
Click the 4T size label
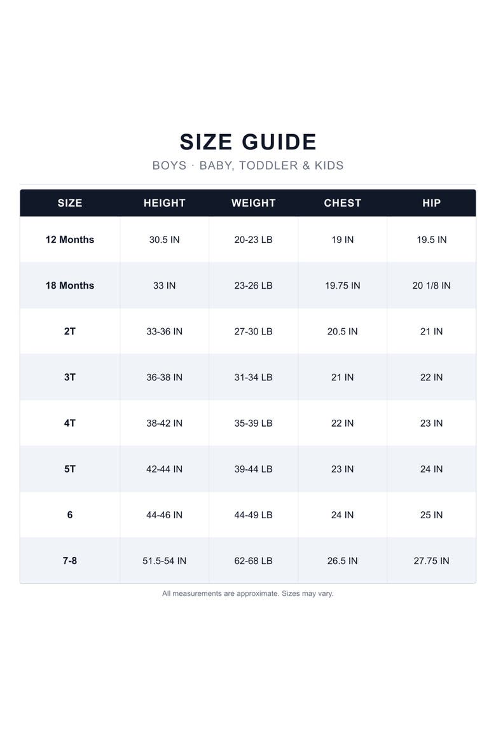[x=70, y=424]
